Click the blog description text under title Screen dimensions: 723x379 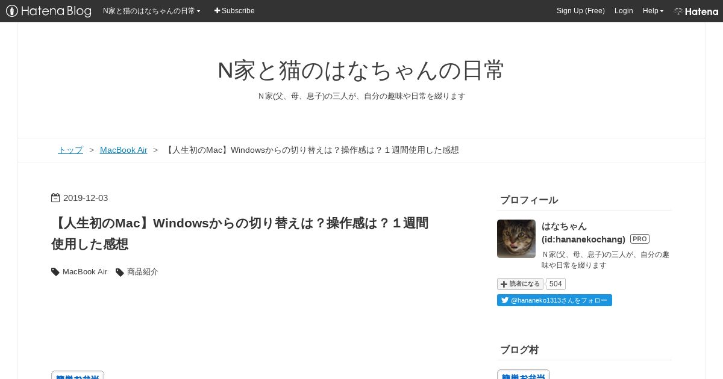tap(361, 96)
